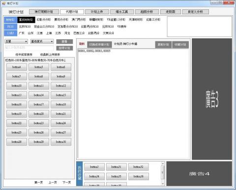Screen dimensions: 236x190
Task: Click button14 in the plan list
Action: [39, 95]
